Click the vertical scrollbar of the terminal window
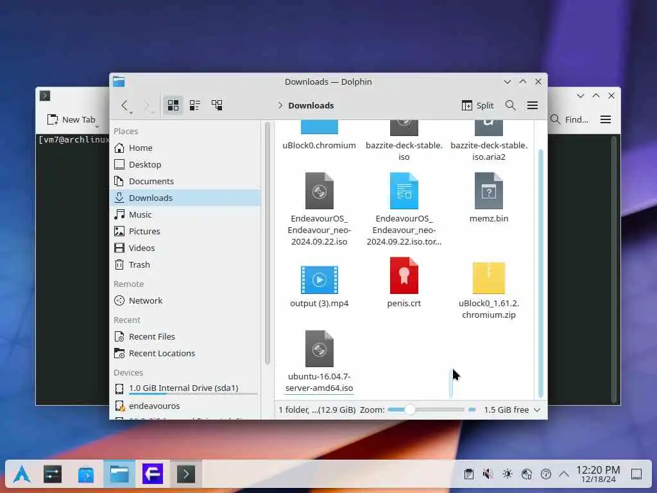 click(614, 270)
